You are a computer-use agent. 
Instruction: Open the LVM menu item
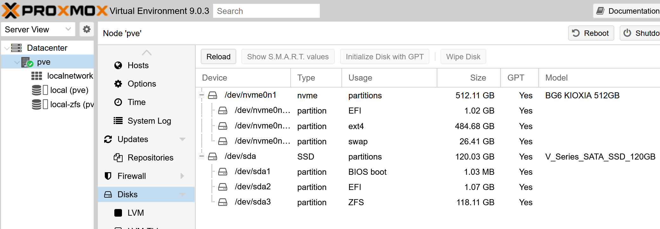(146, 213)
